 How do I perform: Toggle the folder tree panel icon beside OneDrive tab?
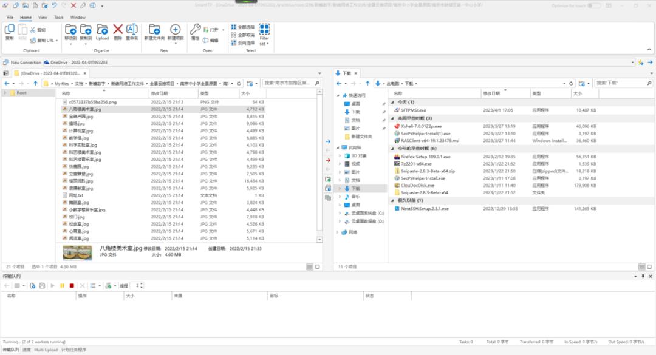(6, 73)
